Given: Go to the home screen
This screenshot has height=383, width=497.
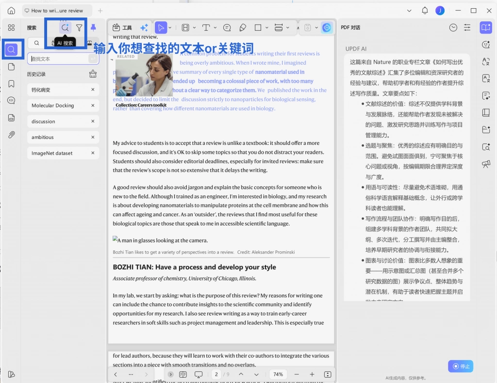Looking at the screenshot, I should tap(11, 11).
